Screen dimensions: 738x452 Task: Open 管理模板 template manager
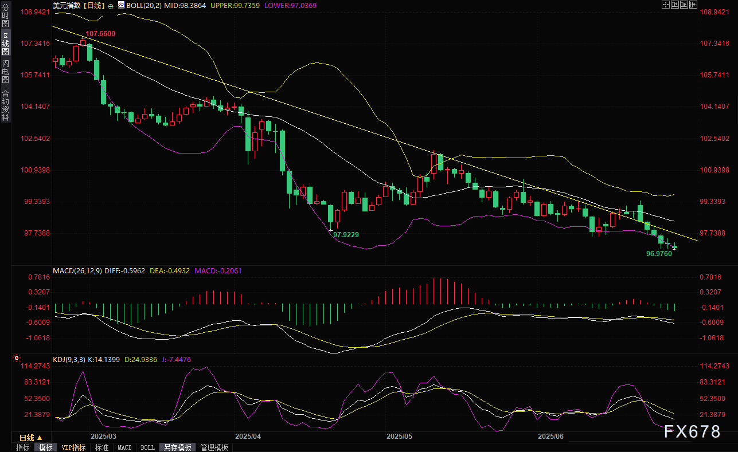pyautogui.click(x=214, y=447)
